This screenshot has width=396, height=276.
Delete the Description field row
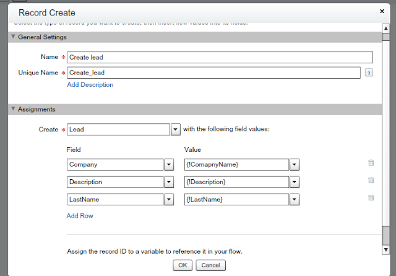tap(371, 180)
